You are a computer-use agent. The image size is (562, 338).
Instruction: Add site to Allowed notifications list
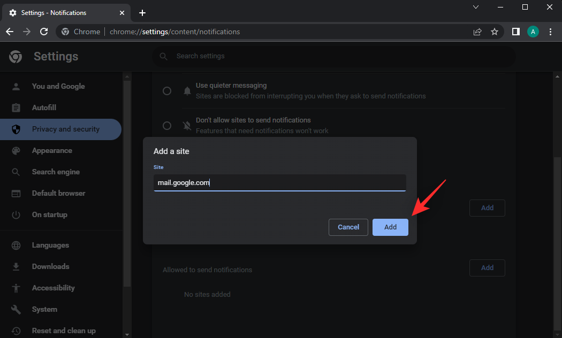pyautogui.click(x=487, y=267)
